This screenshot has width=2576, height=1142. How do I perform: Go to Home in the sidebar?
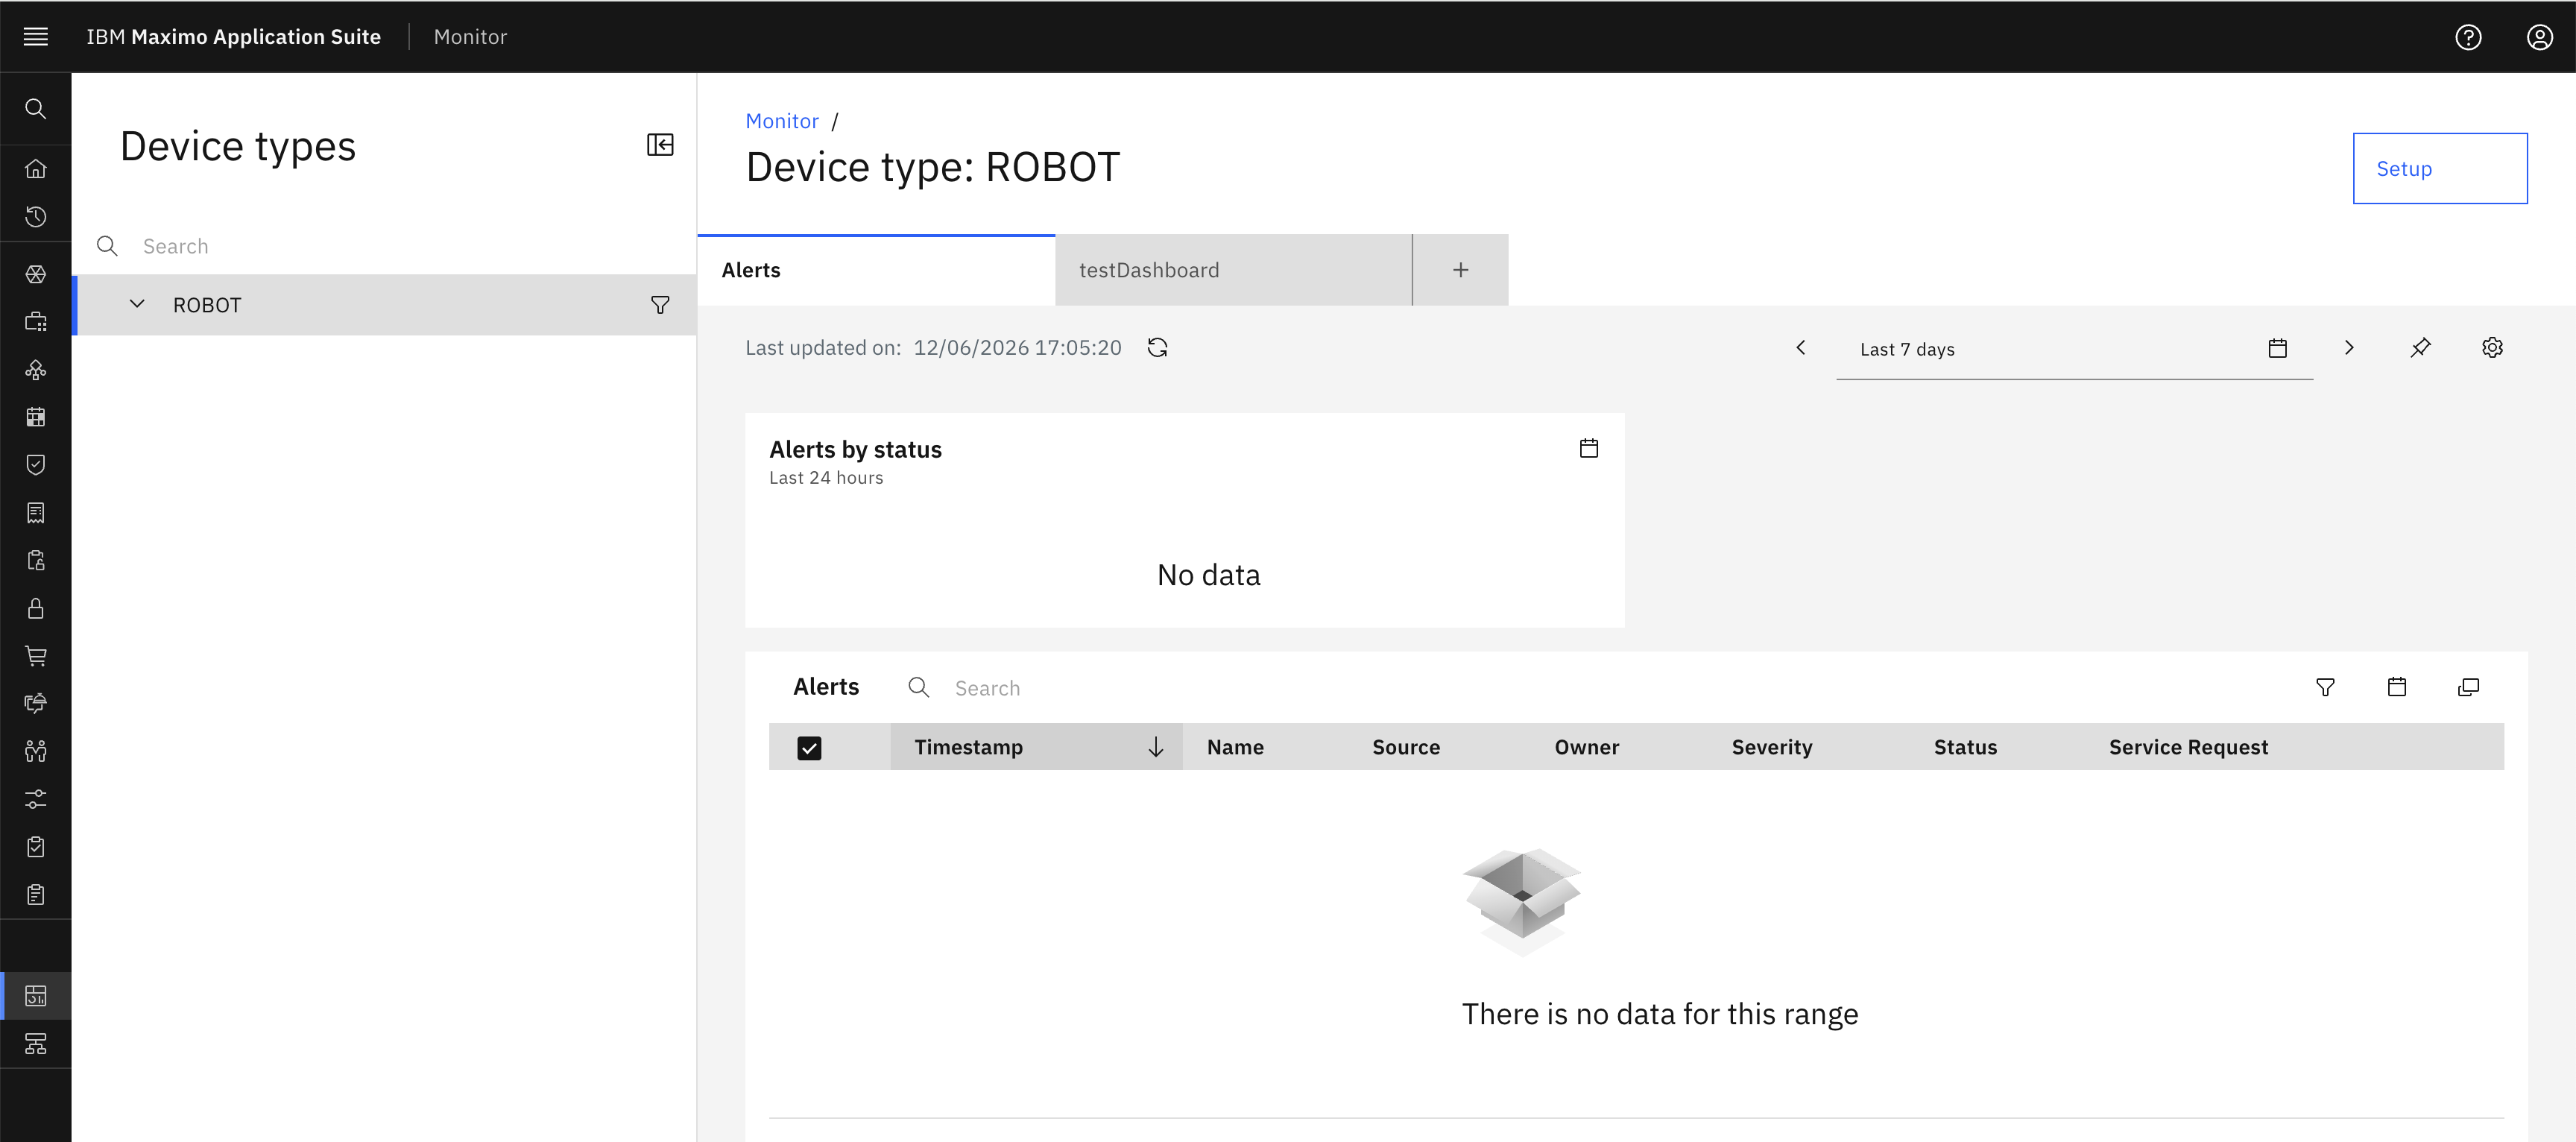click(x=36, y=168)
